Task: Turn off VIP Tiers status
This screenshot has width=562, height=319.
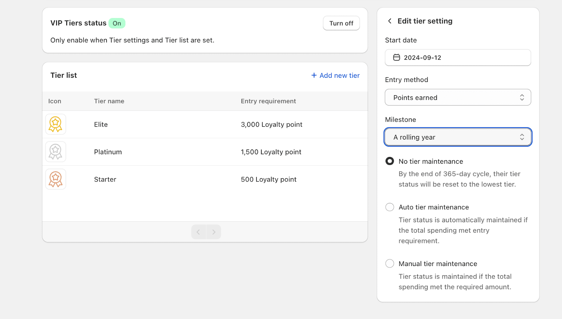Action: 341,23
